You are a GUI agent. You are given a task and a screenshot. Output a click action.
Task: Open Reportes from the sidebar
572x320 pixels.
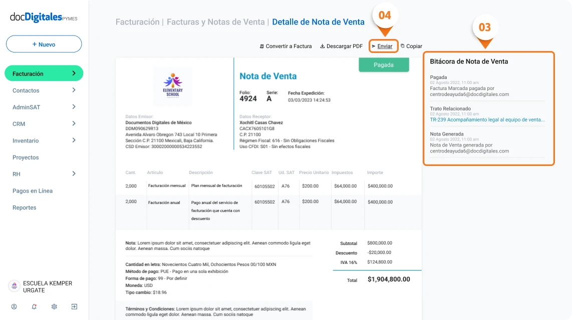25,207
